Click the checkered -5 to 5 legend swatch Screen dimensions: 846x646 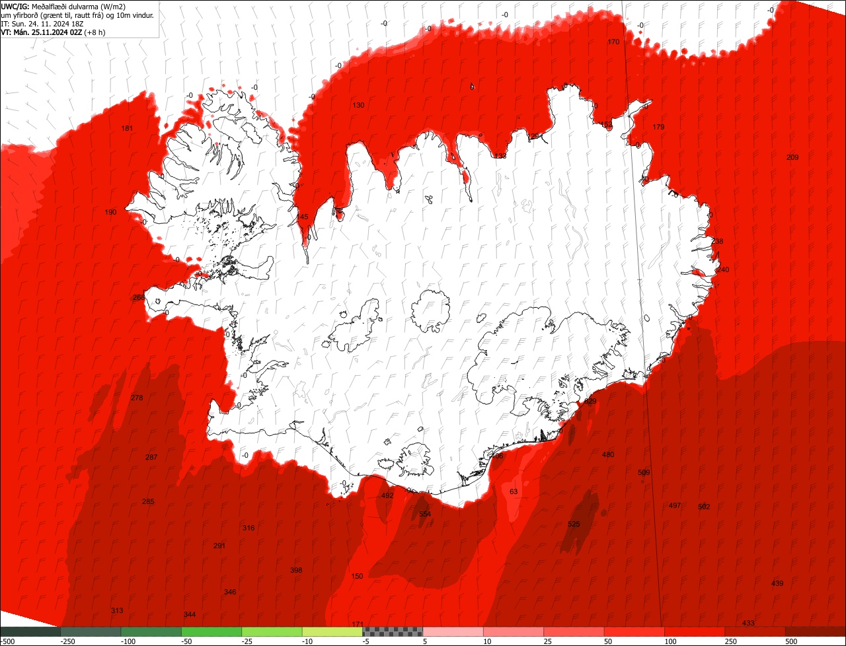(x=393, y=632)
